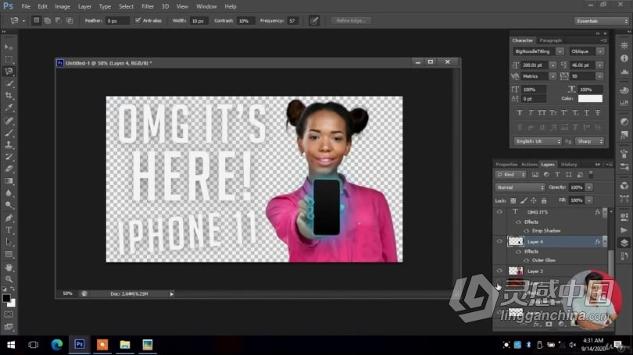Open the Normal blend mode dropdown

(520, 187)
